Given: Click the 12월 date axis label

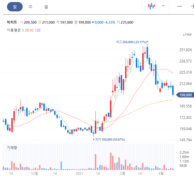Looking at the screenshot, I should 34,173.
